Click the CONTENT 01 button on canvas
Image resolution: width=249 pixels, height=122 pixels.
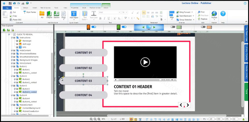coord(83,53)
